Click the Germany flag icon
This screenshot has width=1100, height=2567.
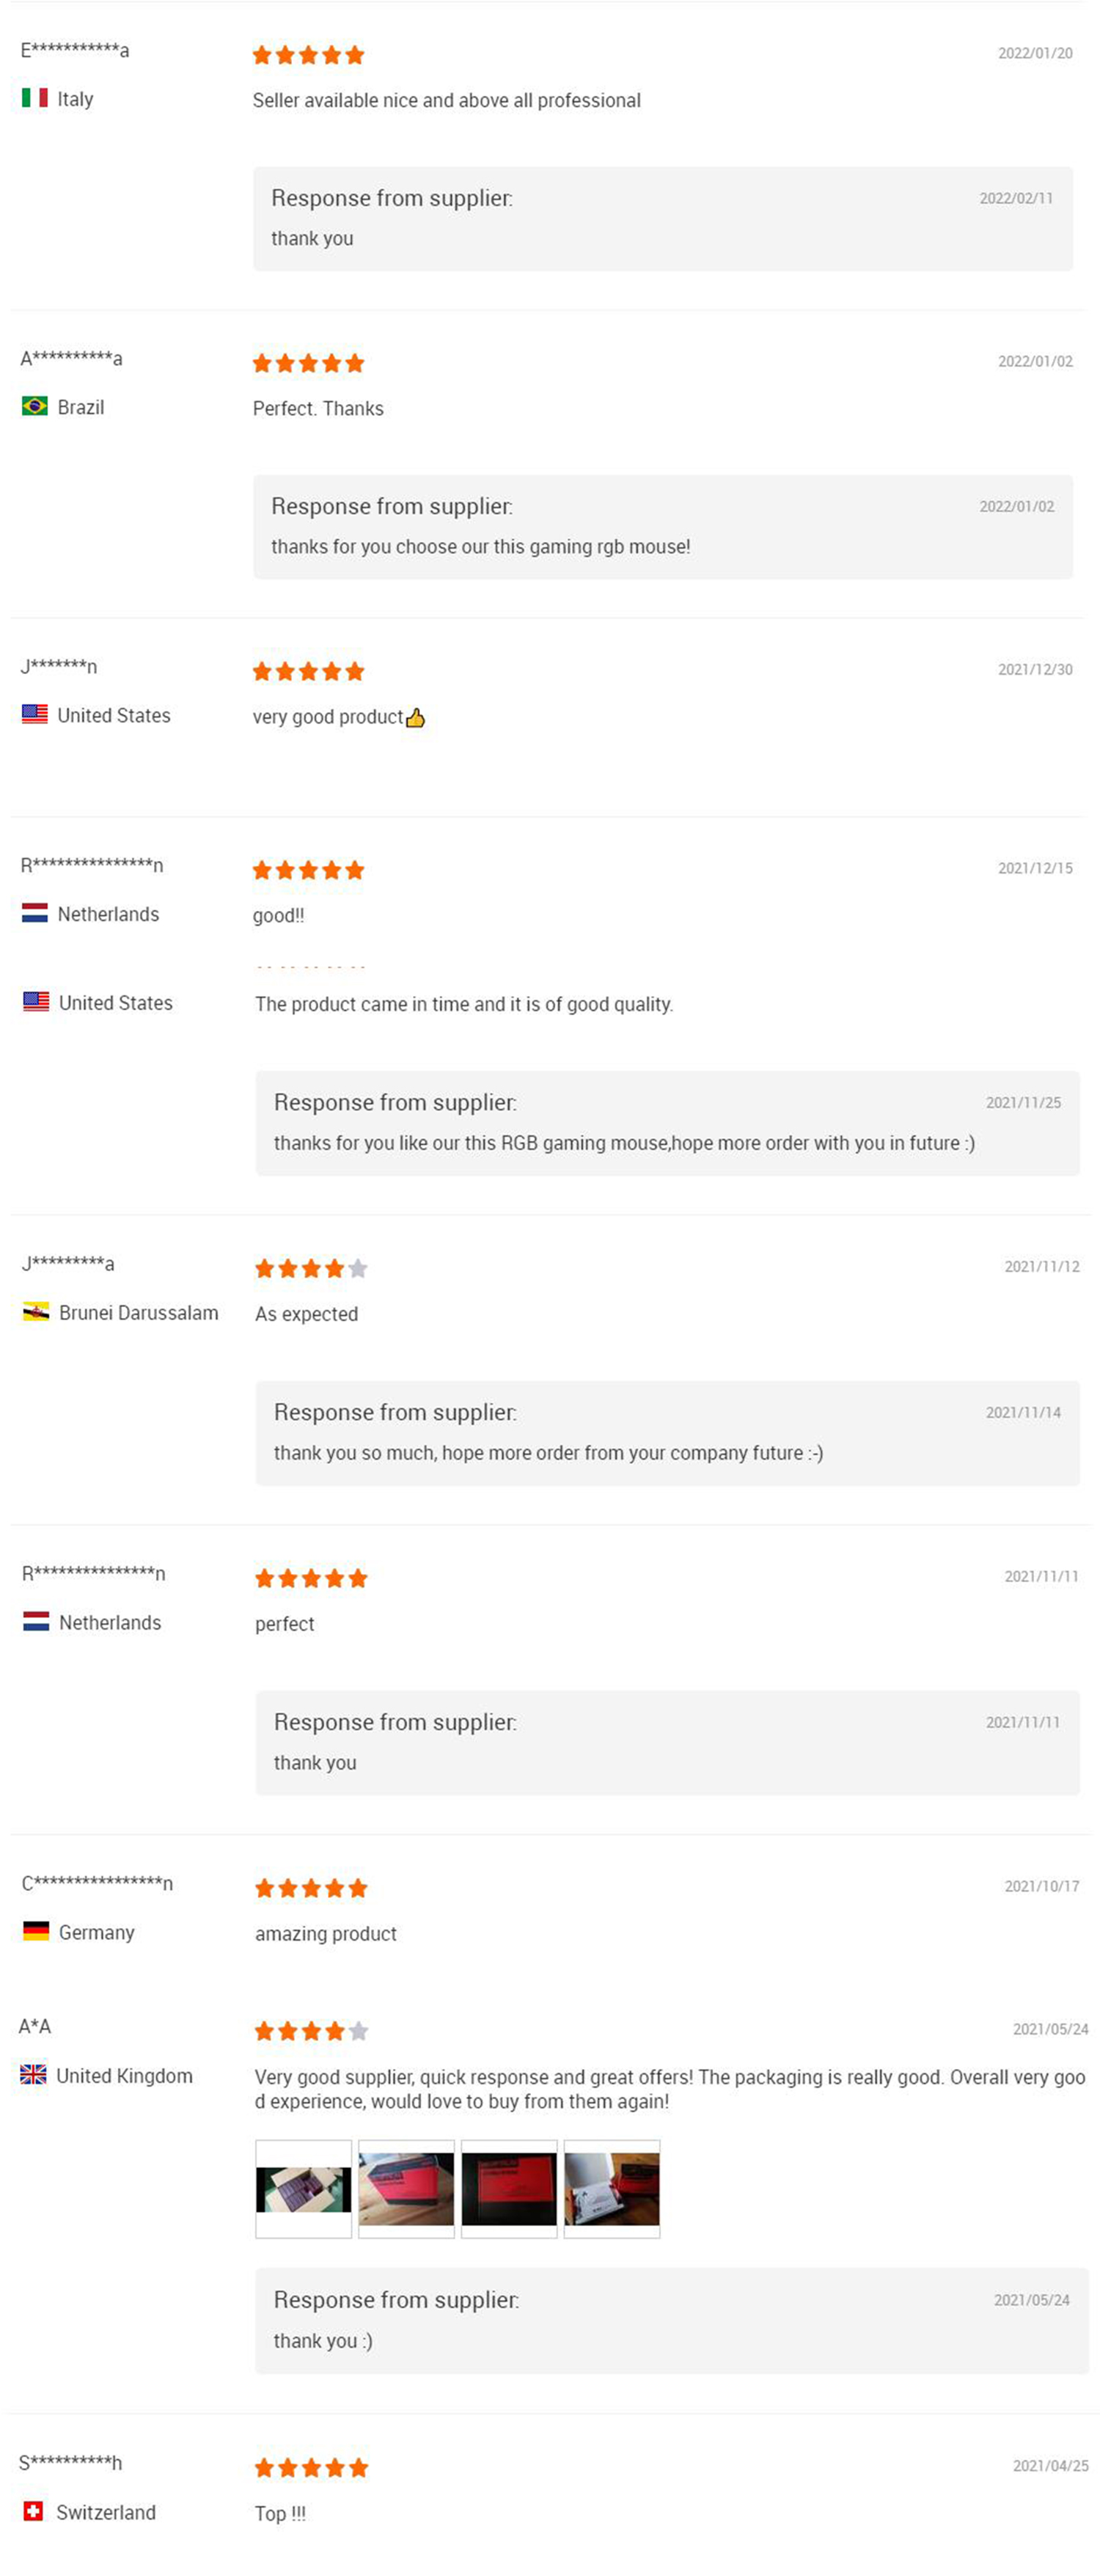pos(36,1931)
